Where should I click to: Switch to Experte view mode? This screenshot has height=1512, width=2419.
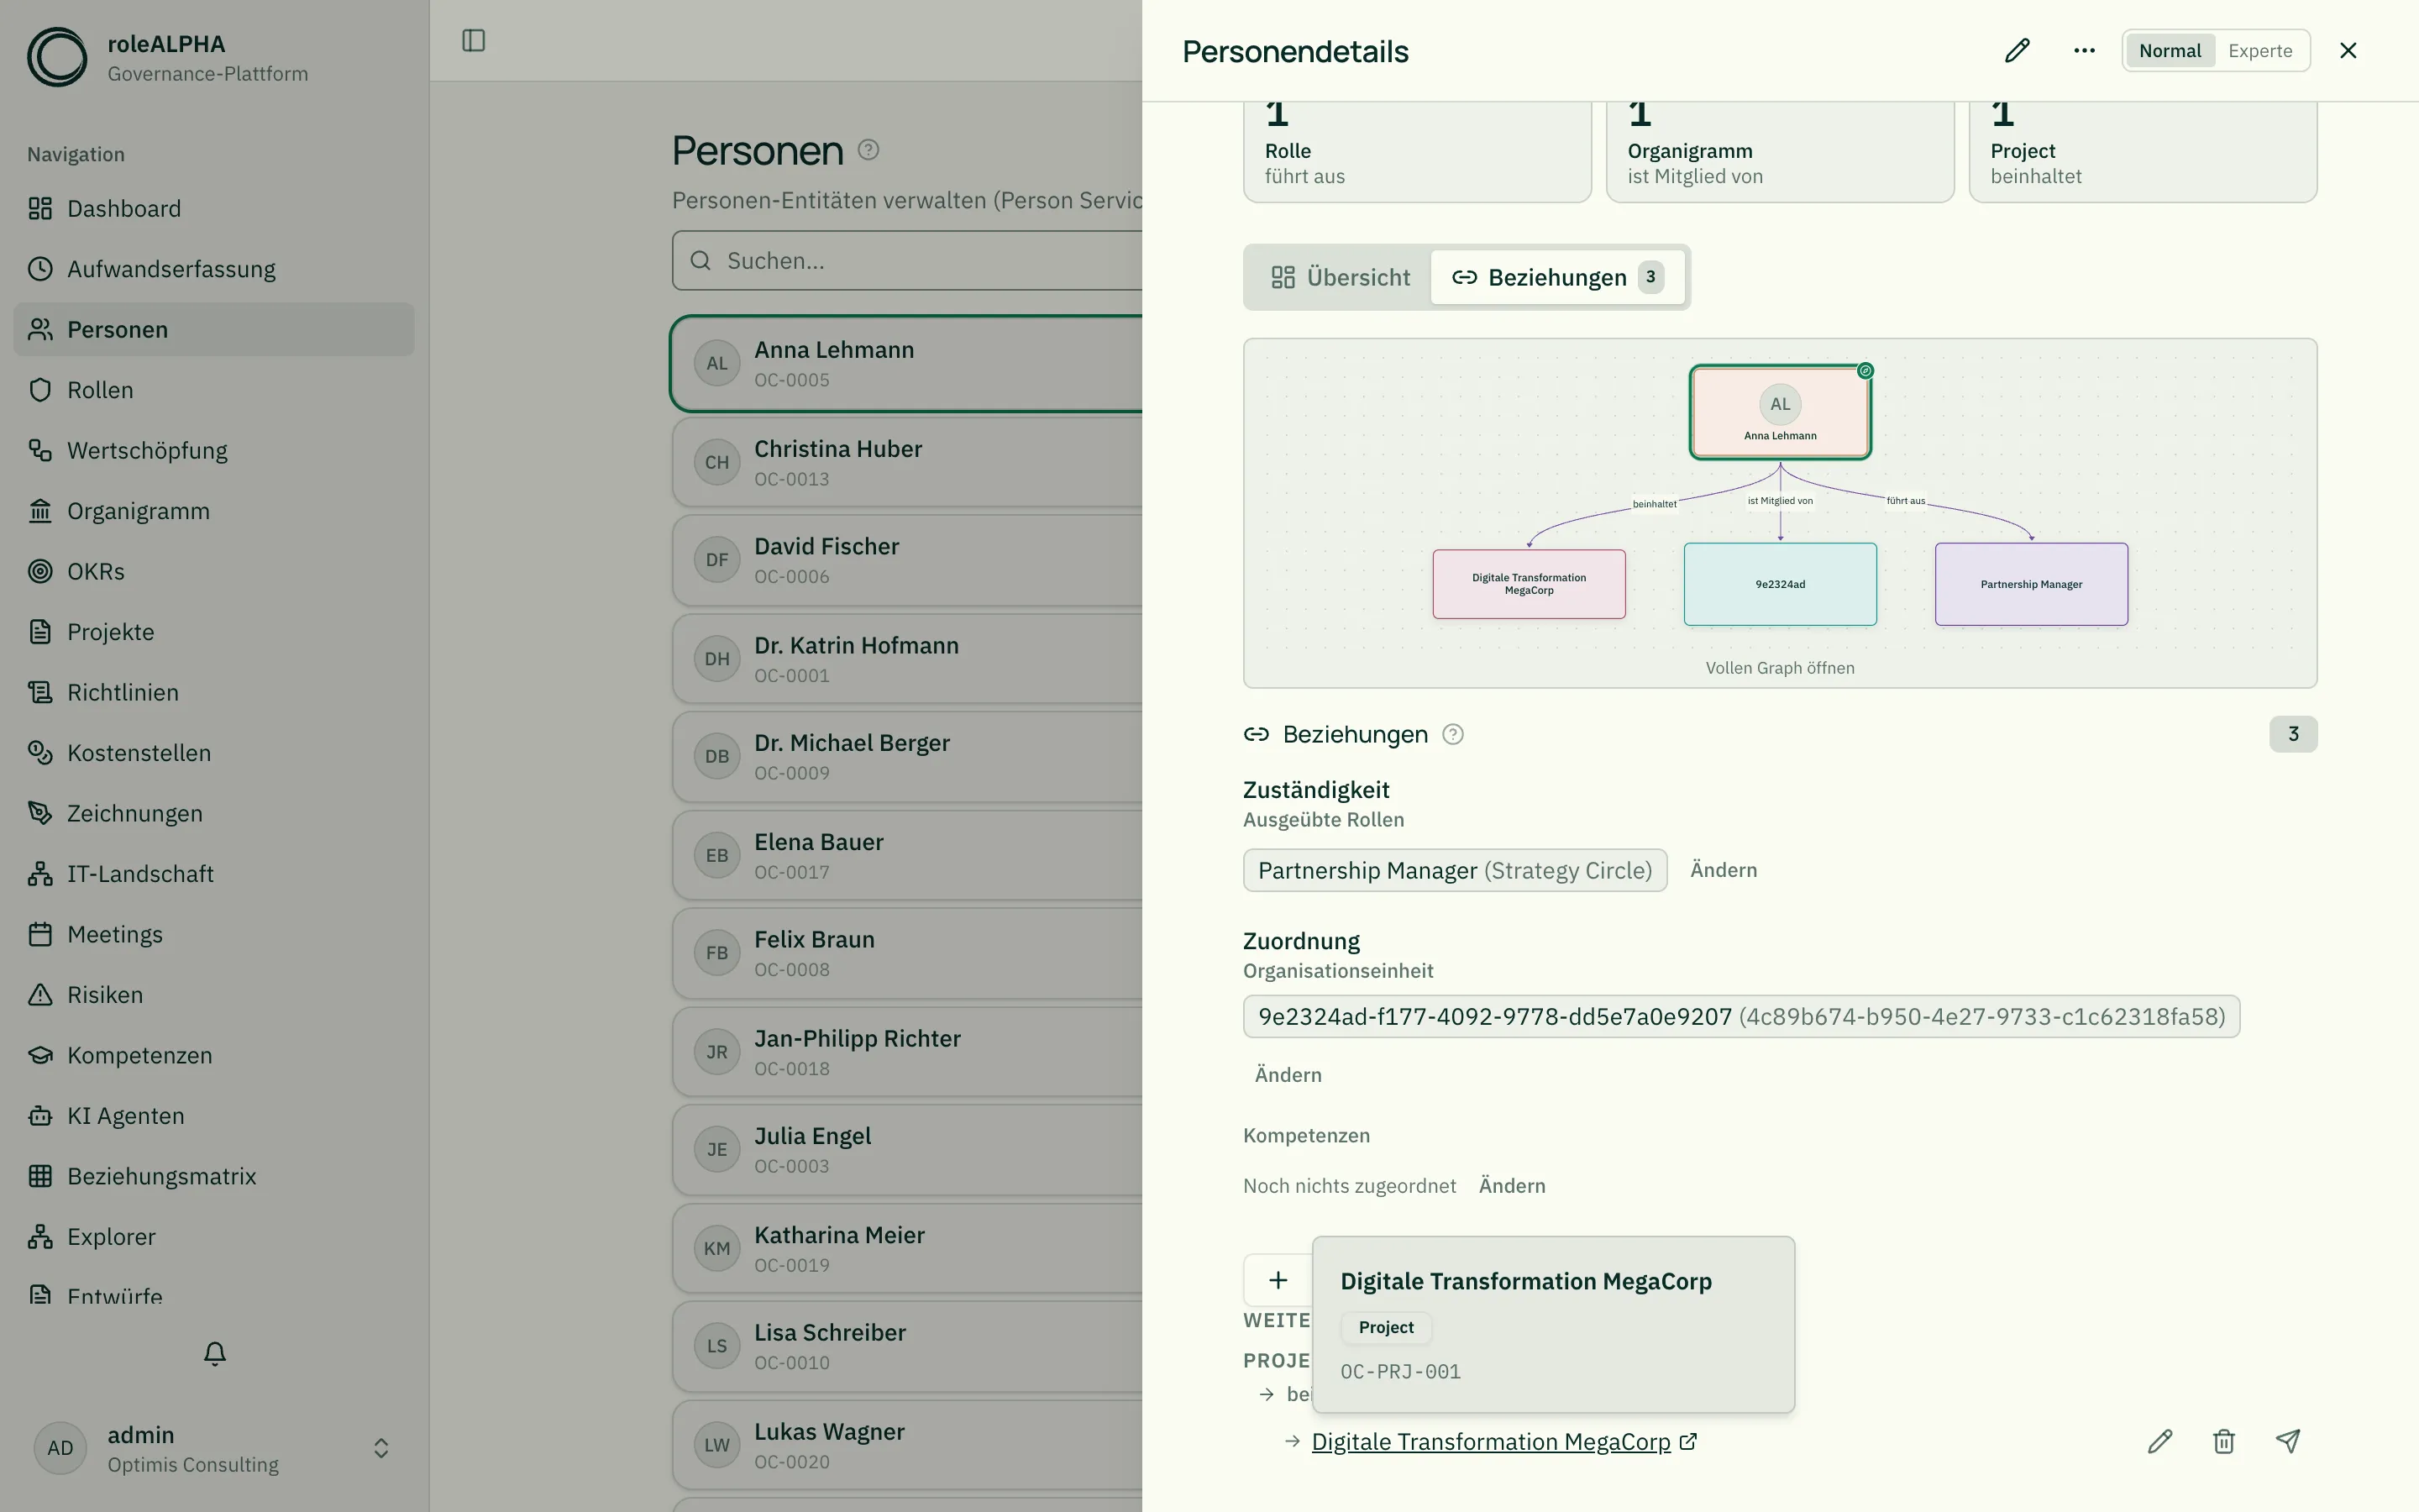pyautogui.click(x=2260, y=51)
